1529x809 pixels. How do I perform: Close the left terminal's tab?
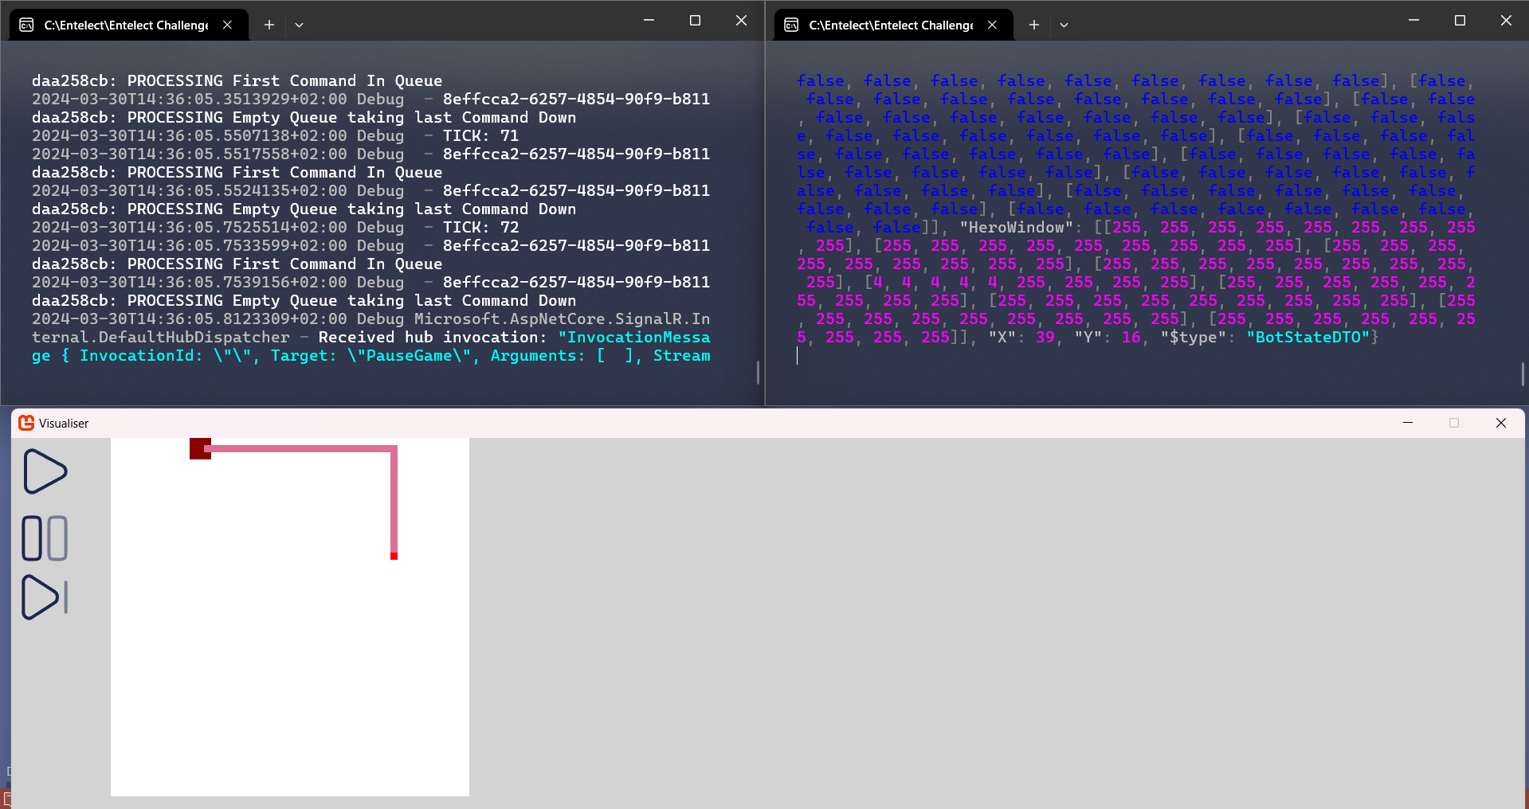pos(227,25)
